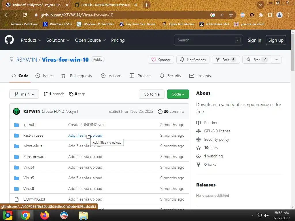Open the Fast-viruses folder
Image resolution: width=295 pixels, height=221 pixels.
click(x=33, y=135)
